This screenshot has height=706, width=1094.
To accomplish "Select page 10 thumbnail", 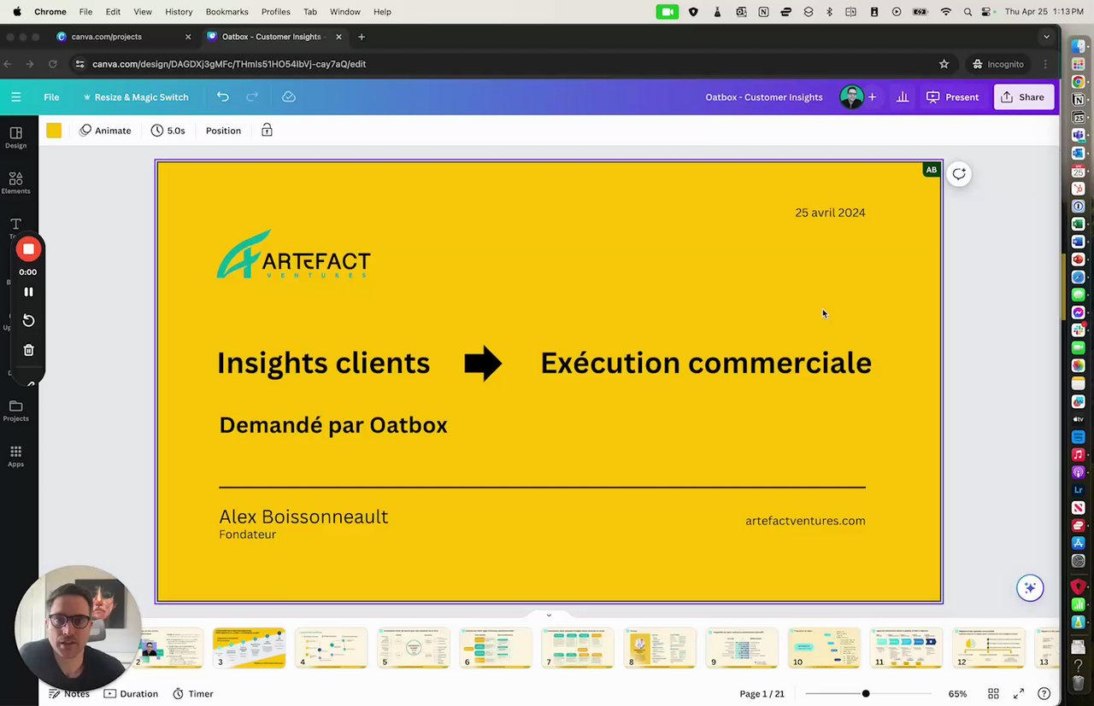I will pos(824,648).
